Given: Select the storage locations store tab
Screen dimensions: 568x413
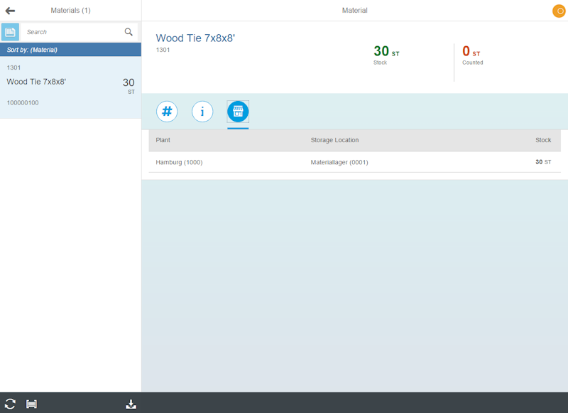Looking at the screenshot, I should click(238, 112).
